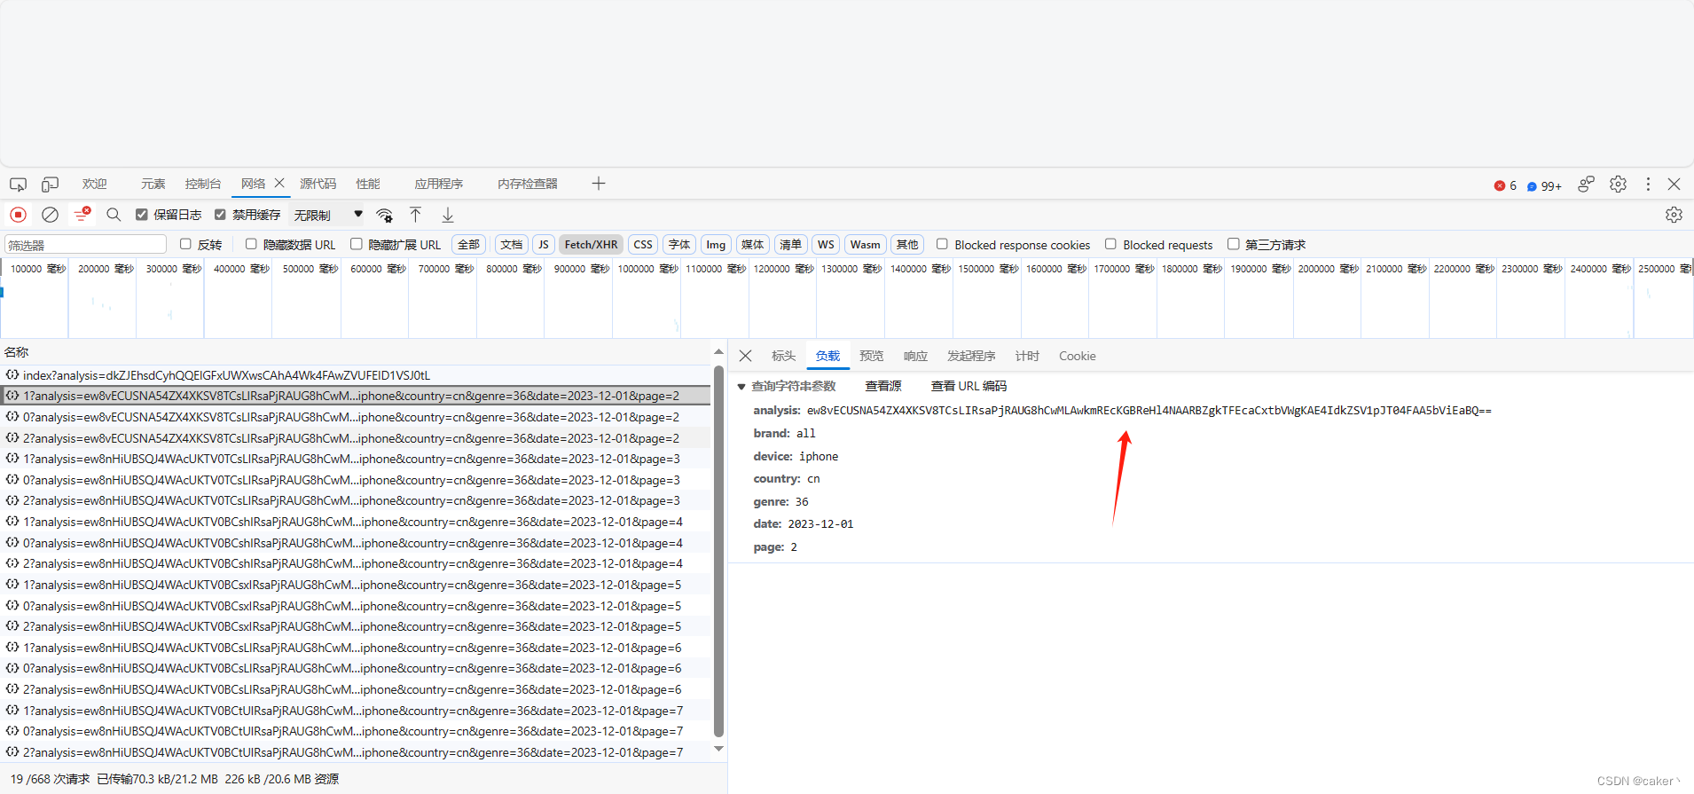This screenshot has width=1694, height=794.
Task: Show the 99+ issues counter
Action: [1544, 185]
